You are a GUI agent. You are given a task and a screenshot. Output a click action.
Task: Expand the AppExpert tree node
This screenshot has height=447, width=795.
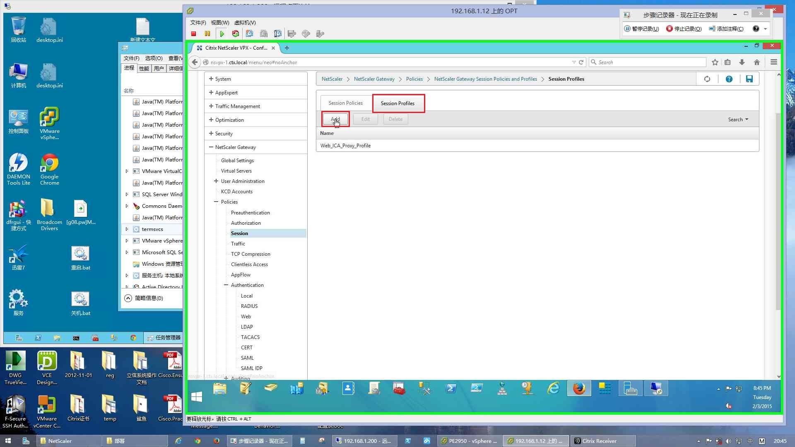click(x=211, y=92)
